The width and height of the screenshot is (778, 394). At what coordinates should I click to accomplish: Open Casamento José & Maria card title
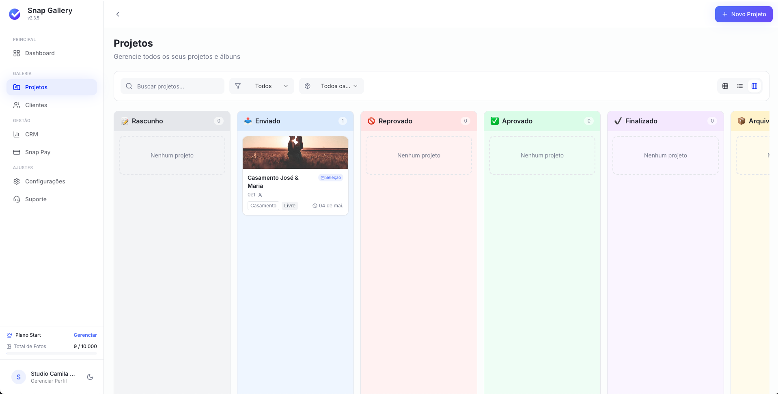[x=273, y=182]
